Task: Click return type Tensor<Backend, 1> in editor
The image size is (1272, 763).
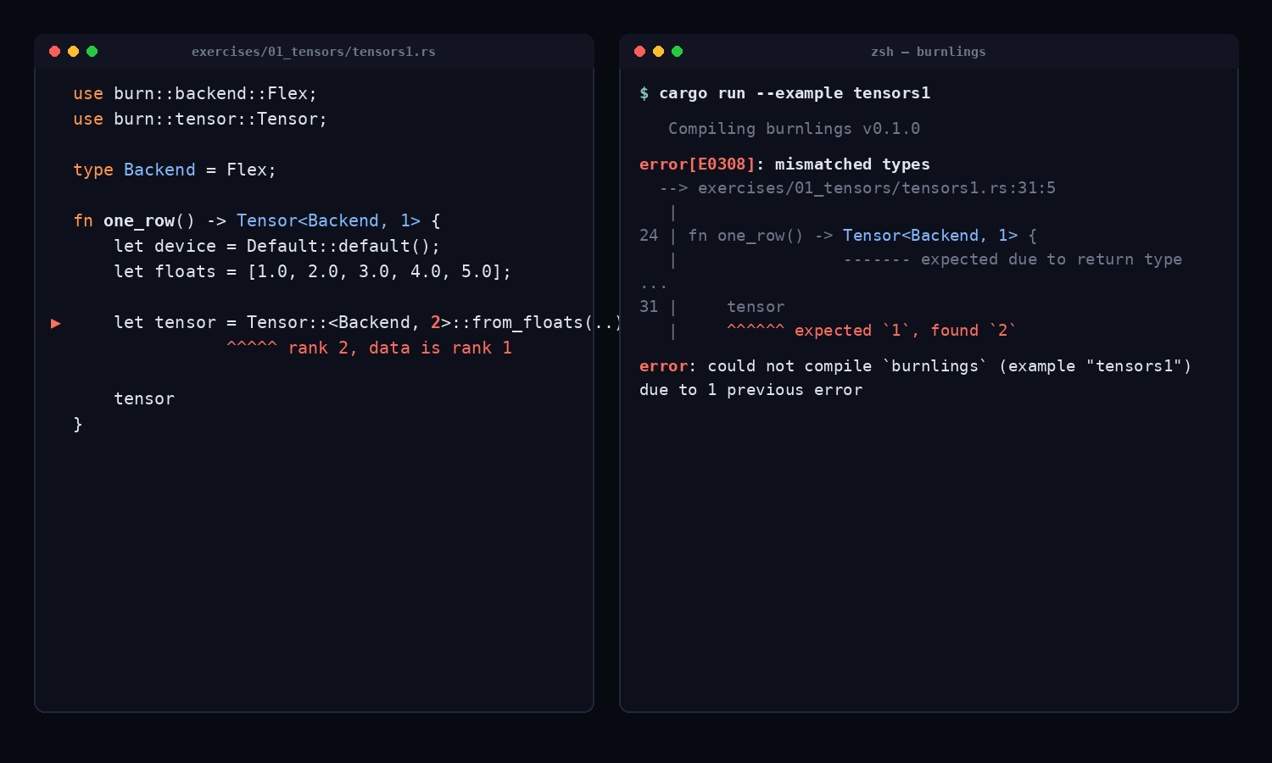Action: [328, 220]
